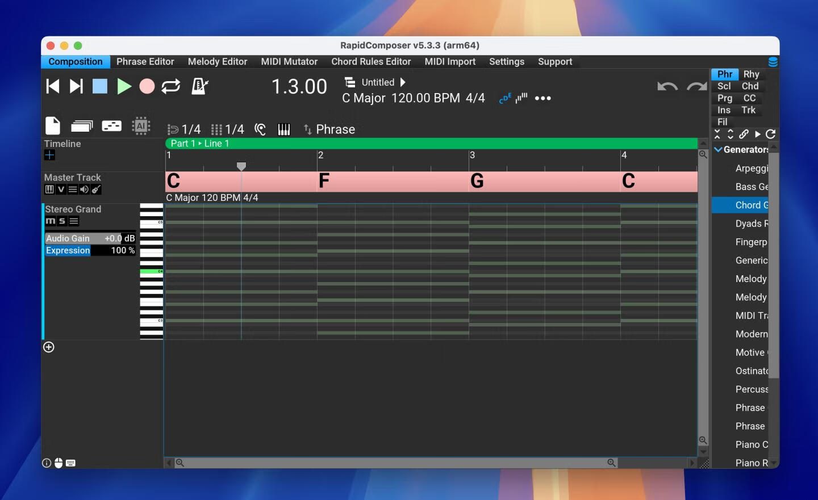Select the Rhy browser button

[x=751, y=74]
